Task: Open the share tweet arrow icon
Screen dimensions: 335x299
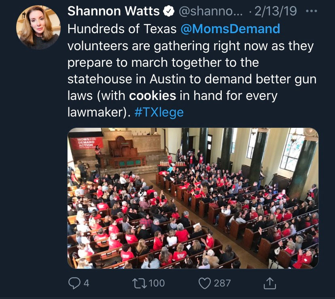Action: (270, 283)
